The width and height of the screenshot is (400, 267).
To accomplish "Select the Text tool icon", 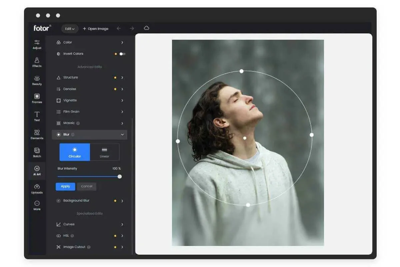I will click(37, 116).
